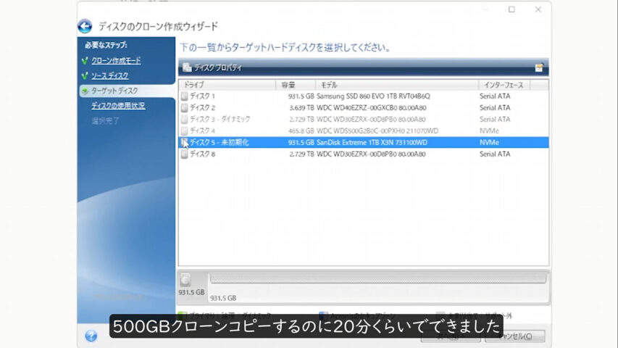Go to クローン作成モード step
This screenshot has height=348, width=618.
pos(116,60)
